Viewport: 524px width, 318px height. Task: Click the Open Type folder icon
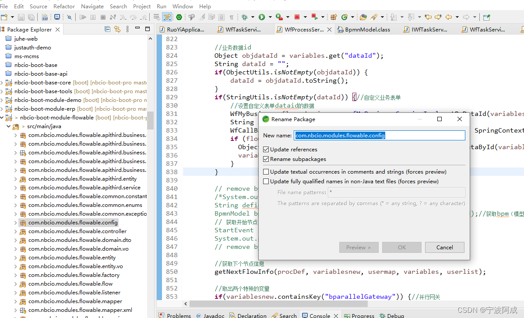[x=364, y=17]
